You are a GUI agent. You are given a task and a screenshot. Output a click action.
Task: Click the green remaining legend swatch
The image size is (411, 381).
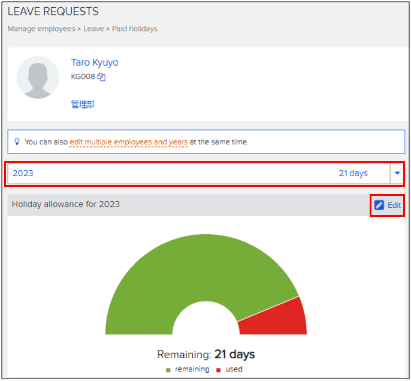pyautogui.click(x=168, y=370)
